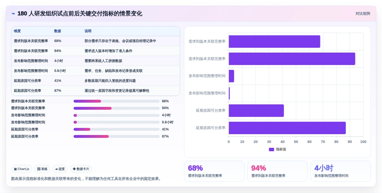Click the 41% cell in the table

pyautogui.click(x=58, y=81)
